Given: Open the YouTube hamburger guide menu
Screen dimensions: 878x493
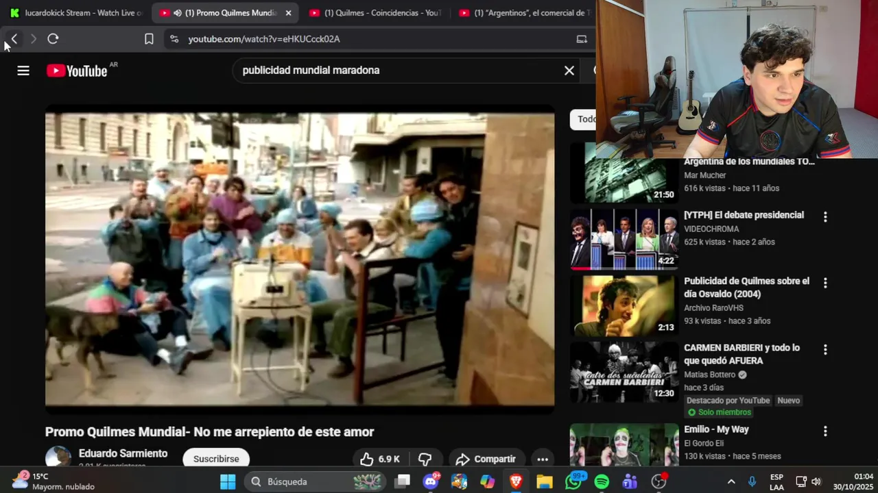Looking at the screenshot, I should point(23,71).
